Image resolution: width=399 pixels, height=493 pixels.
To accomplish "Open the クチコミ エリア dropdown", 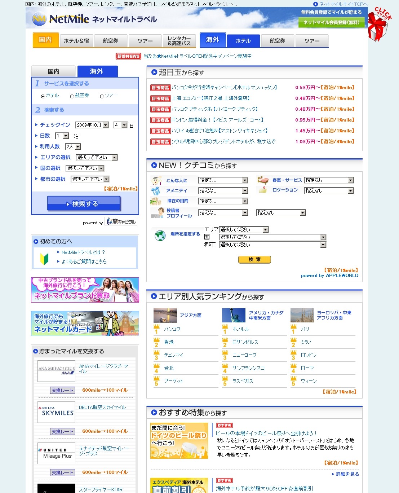I will (x=244, y=230).
